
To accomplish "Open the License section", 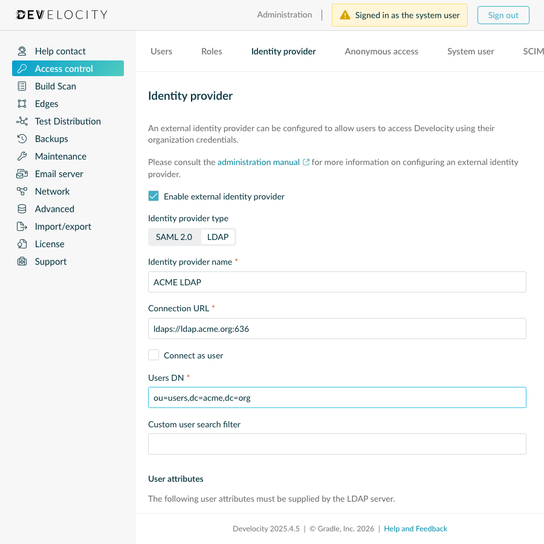I will 50,244.
